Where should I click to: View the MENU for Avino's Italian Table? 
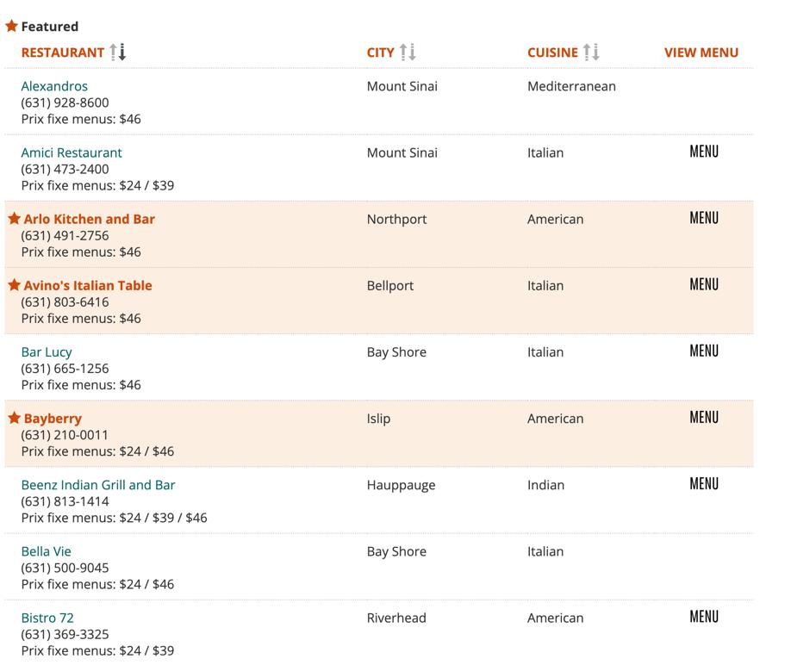click(704, 284)
